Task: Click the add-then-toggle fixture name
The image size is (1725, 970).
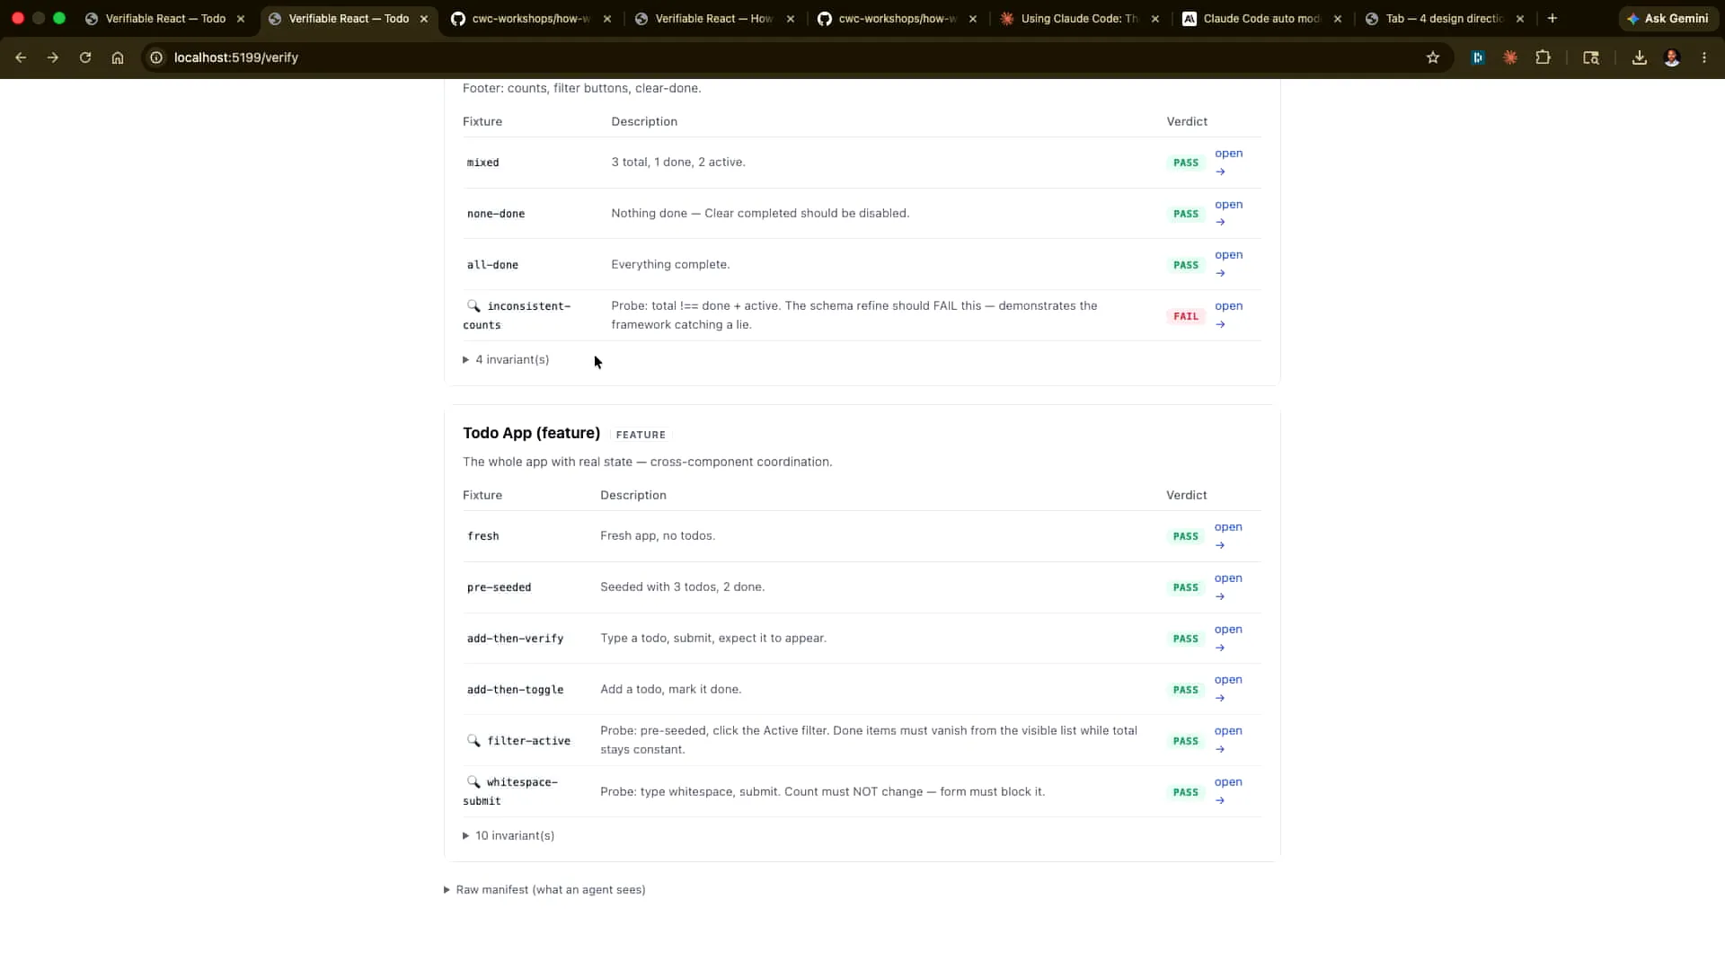Action: tap(515, 690)
